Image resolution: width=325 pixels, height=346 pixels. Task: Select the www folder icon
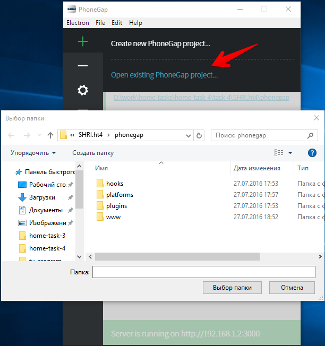coord(100,217)
